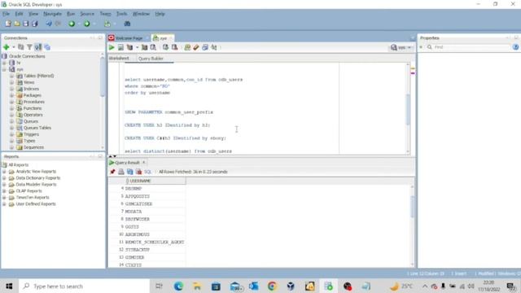The width and height of the screenshot is (521, 293).
Task: Close the Query Result tab
Action: pyautogui.click(x=144, y=162)
